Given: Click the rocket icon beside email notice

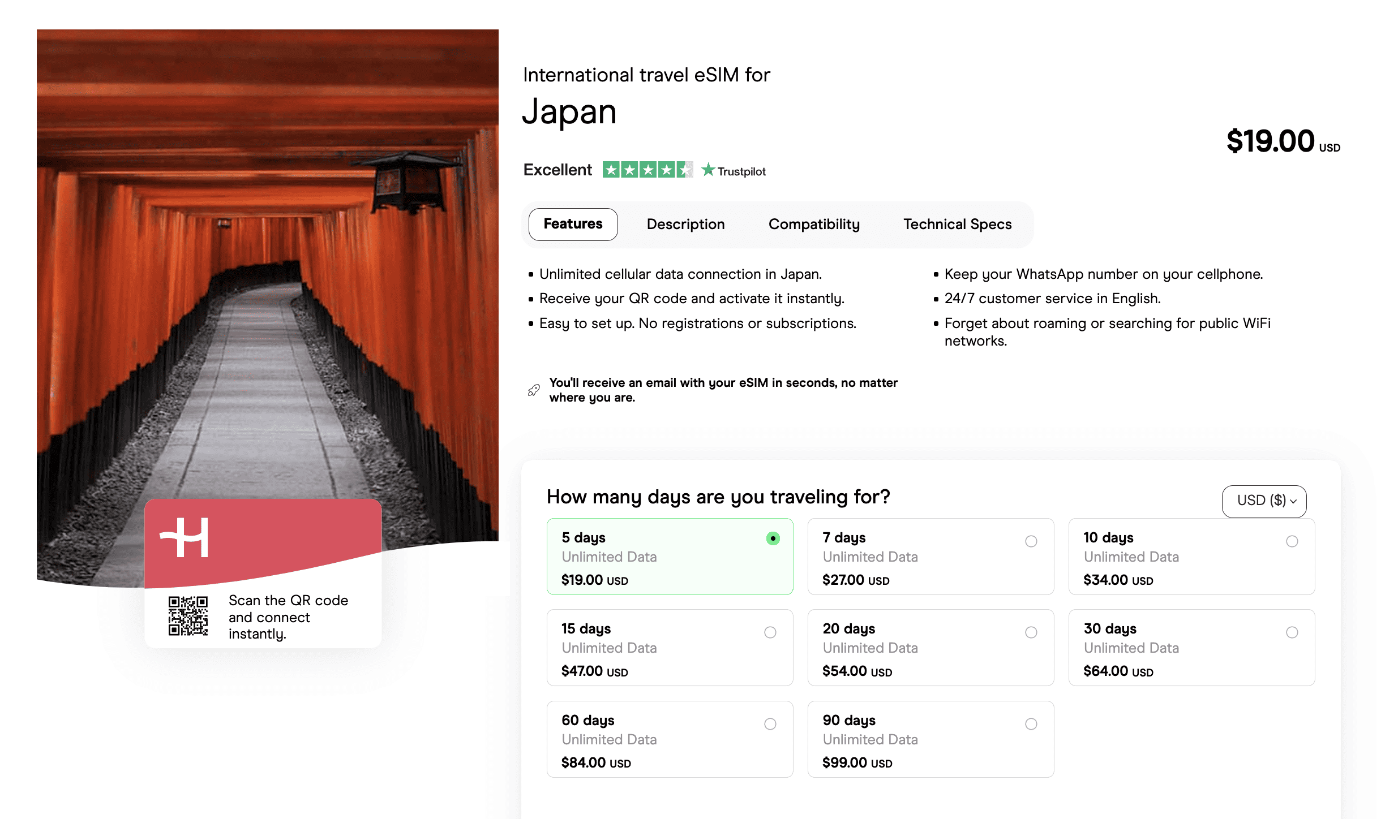Looking at the screenshot, I should pyautogui.click(x=534, y=390).
